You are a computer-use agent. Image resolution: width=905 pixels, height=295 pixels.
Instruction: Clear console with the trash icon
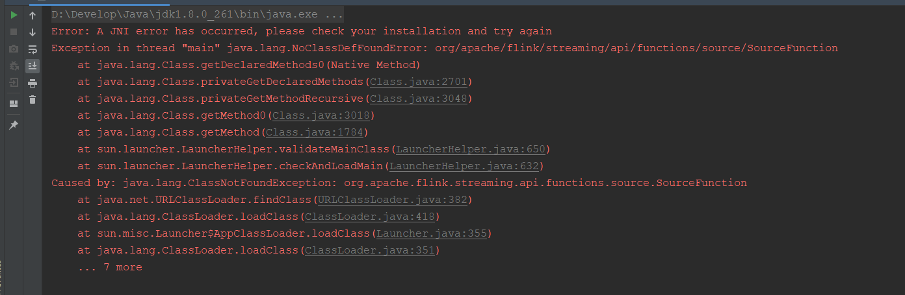[33, 99]
